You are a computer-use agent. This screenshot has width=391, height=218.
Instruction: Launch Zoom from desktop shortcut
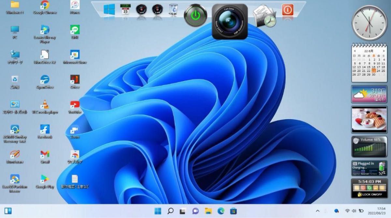pos(75,132)
